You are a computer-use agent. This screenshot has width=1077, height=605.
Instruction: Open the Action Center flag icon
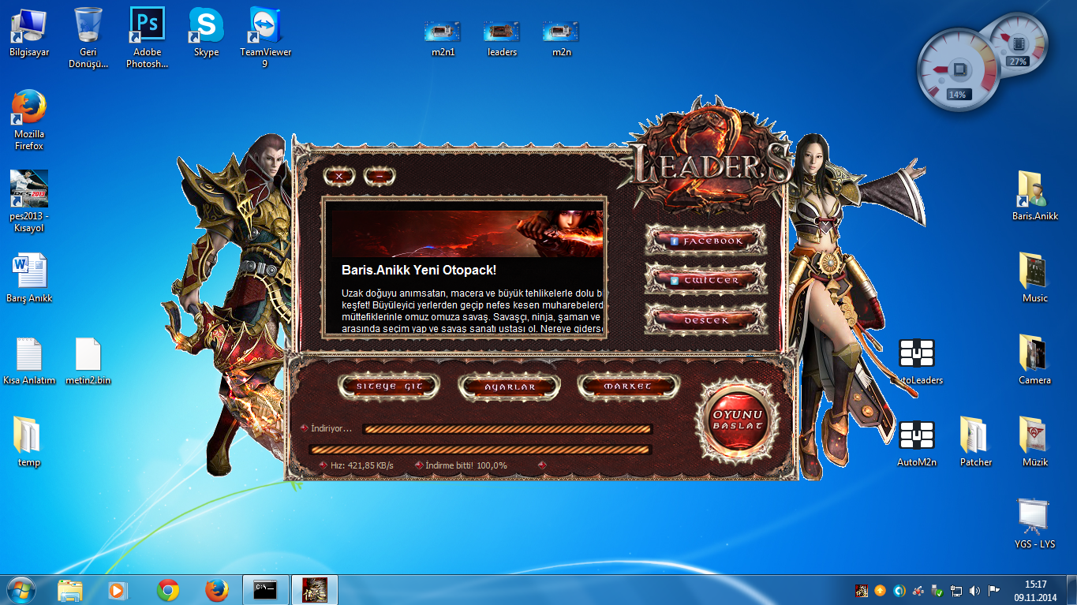click(994, 590)
